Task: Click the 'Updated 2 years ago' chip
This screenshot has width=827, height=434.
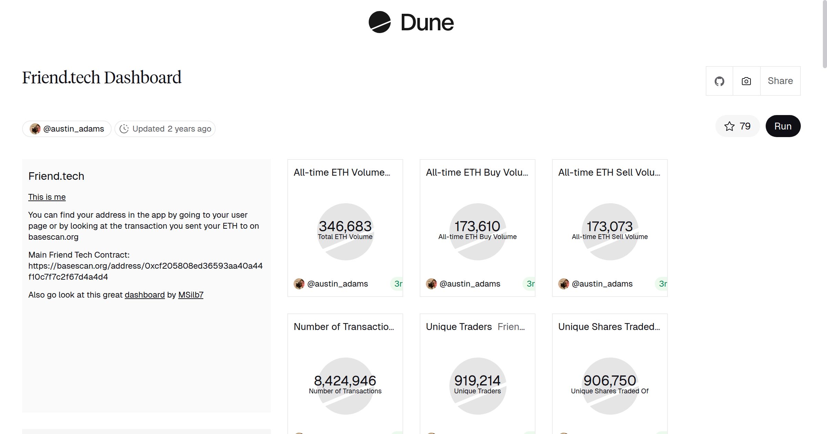Action: click(165, 128)
